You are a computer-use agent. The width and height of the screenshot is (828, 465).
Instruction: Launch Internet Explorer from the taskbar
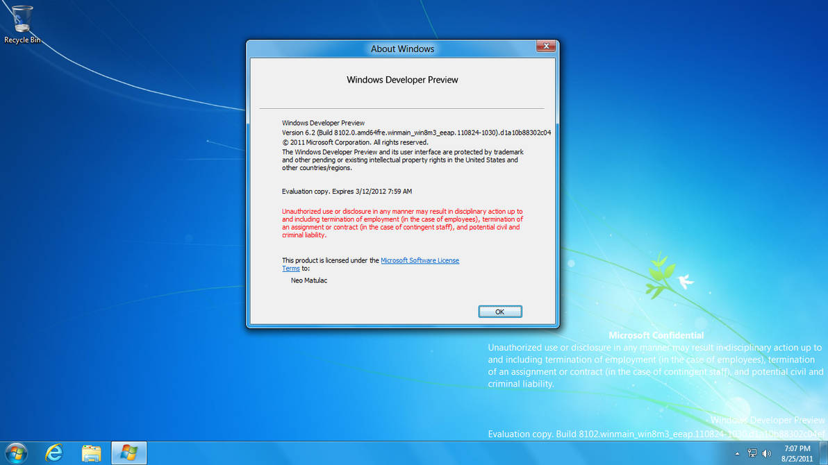(54, 453)
